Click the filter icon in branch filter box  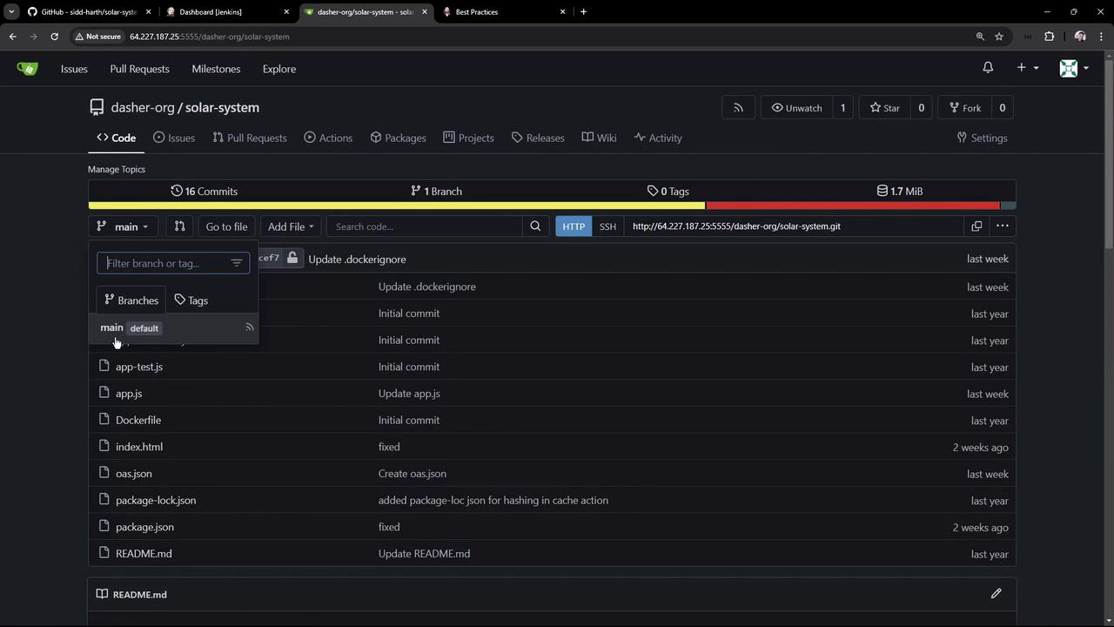click(237, 263)
